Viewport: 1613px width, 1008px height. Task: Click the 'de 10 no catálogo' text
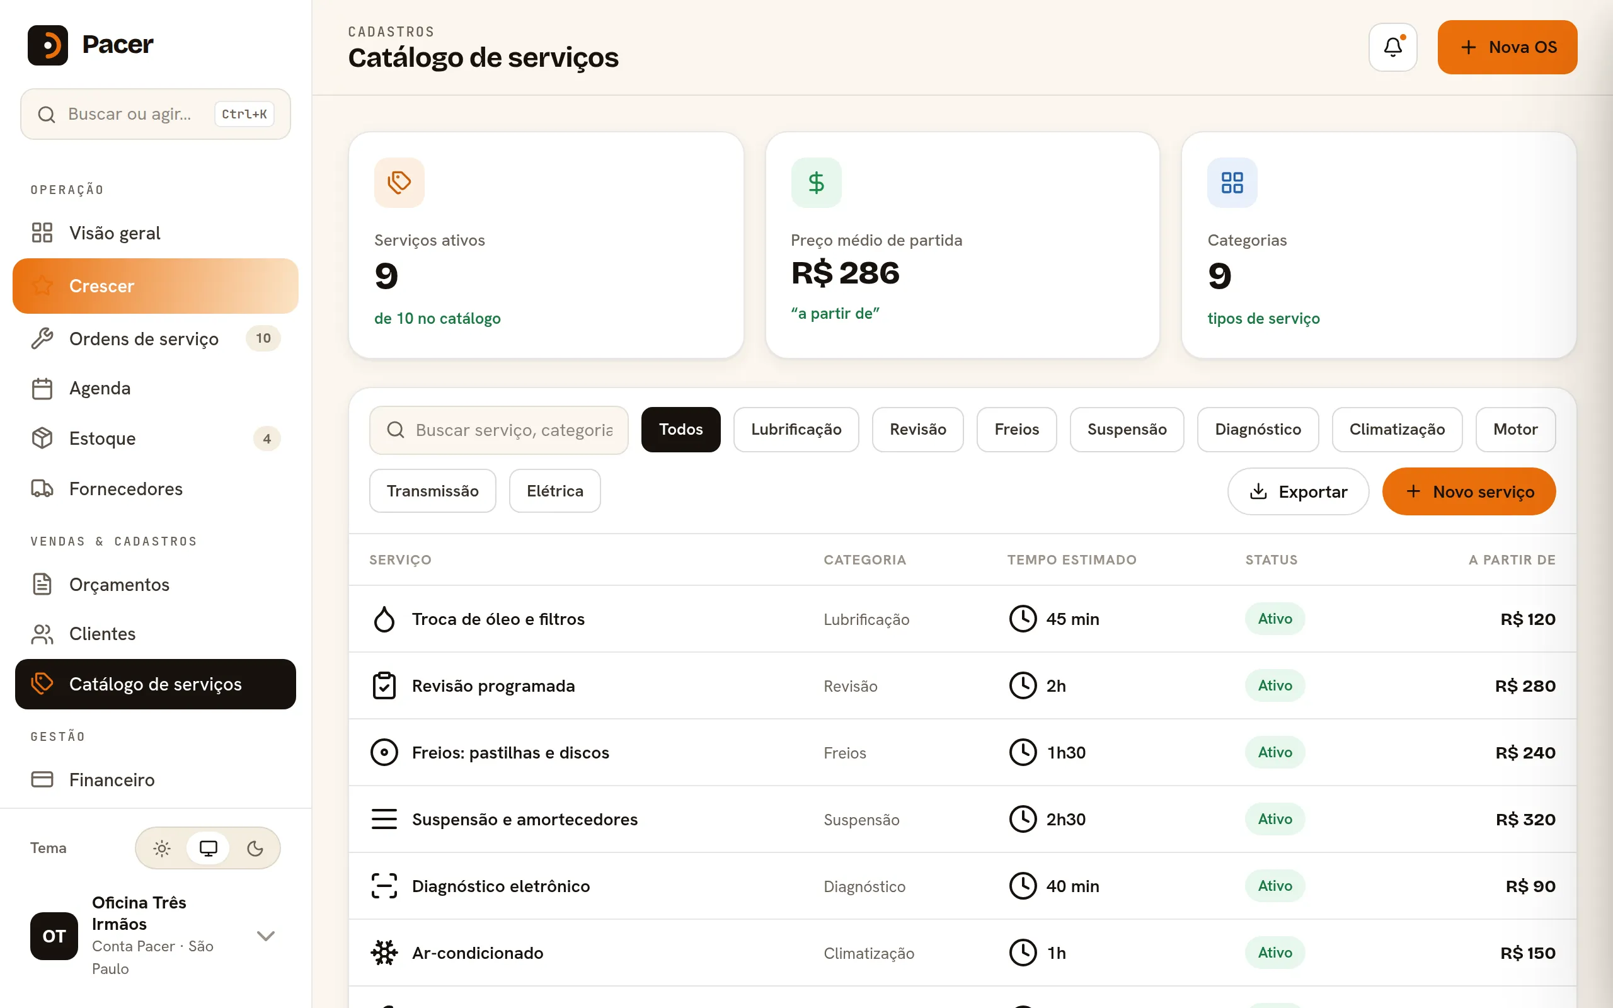pos(437,318)
